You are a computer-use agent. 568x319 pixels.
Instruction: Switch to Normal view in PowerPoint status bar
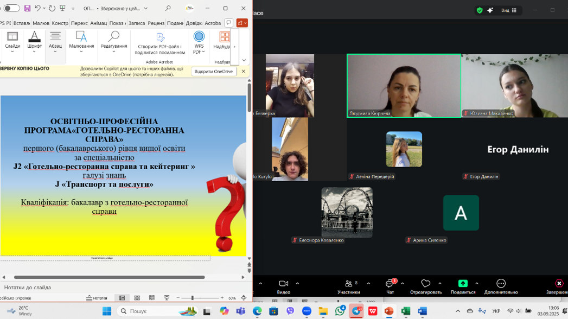click(122, 298)
